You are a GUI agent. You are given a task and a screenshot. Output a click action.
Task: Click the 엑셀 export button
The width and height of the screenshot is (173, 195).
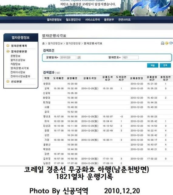tap(153, 65)
